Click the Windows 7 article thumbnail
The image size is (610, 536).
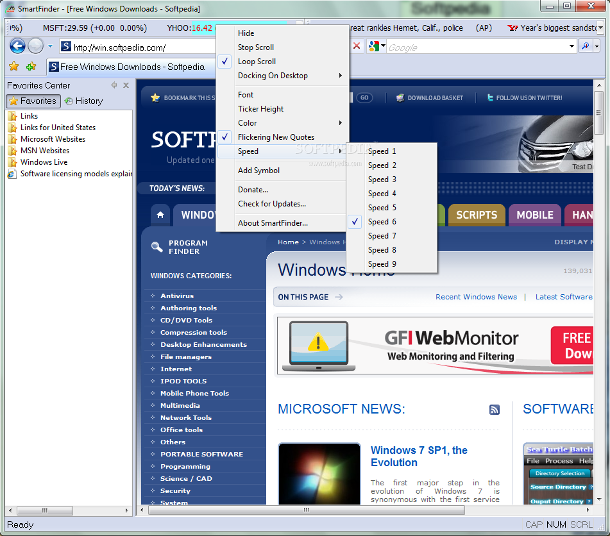point(319,474)
